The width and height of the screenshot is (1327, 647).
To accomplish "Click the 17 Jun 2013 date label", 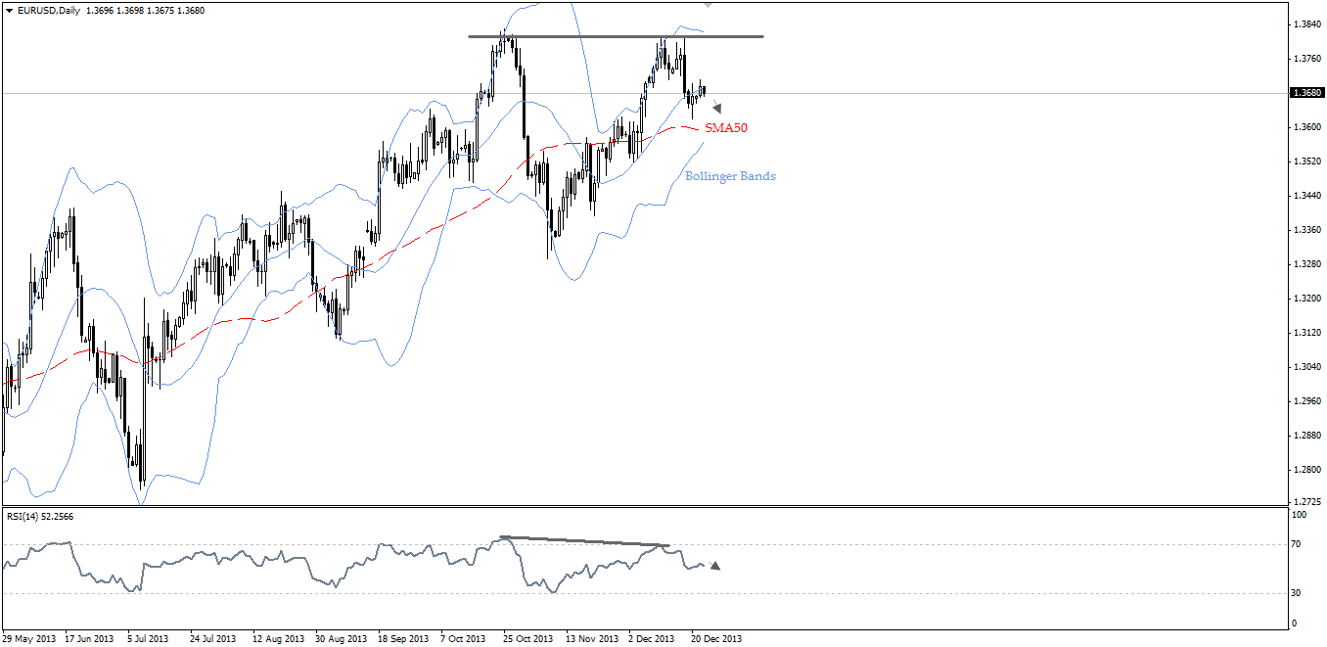I will 91,639.
